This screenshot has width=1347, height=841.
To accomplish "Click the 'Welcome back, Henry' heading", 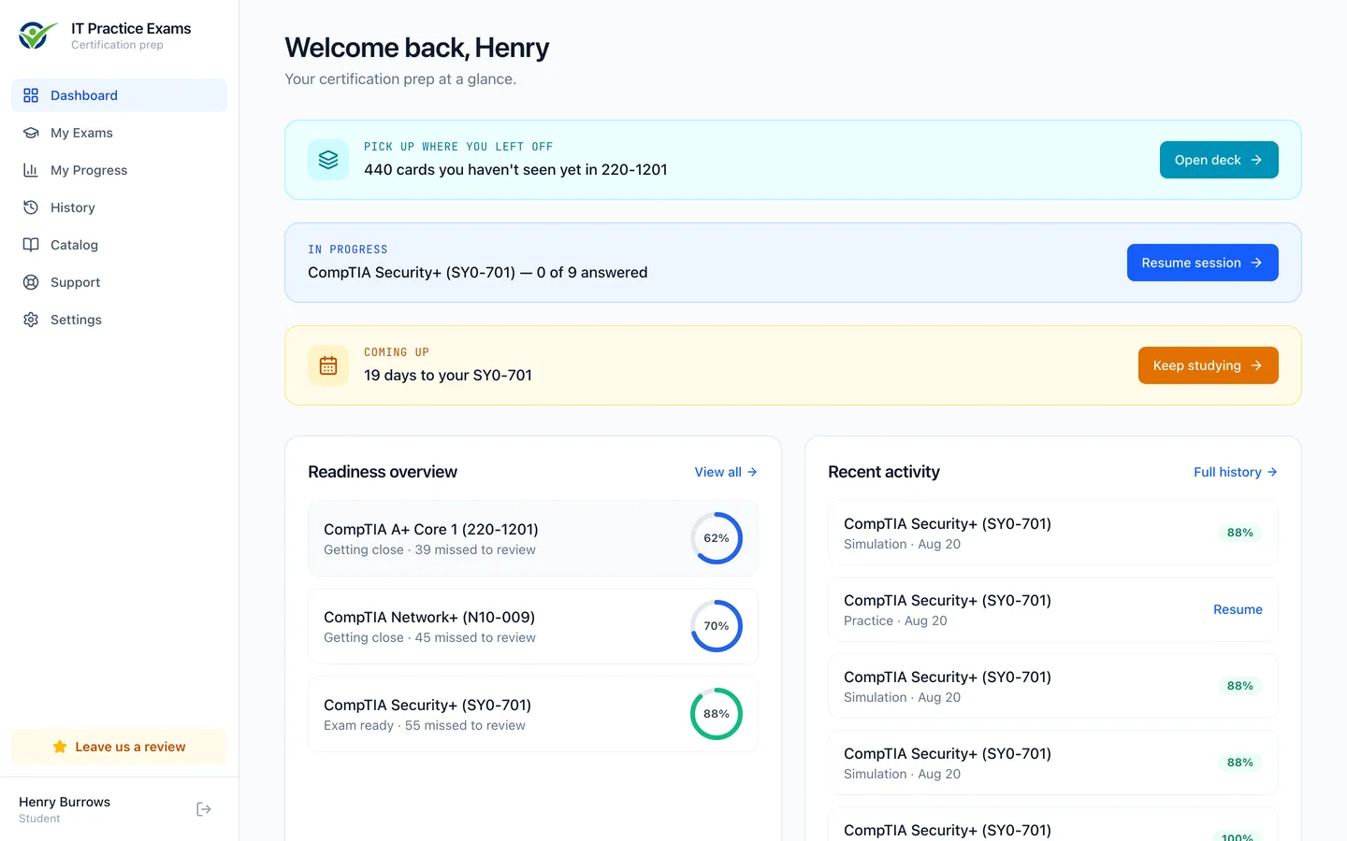I will tap(417, 48).
